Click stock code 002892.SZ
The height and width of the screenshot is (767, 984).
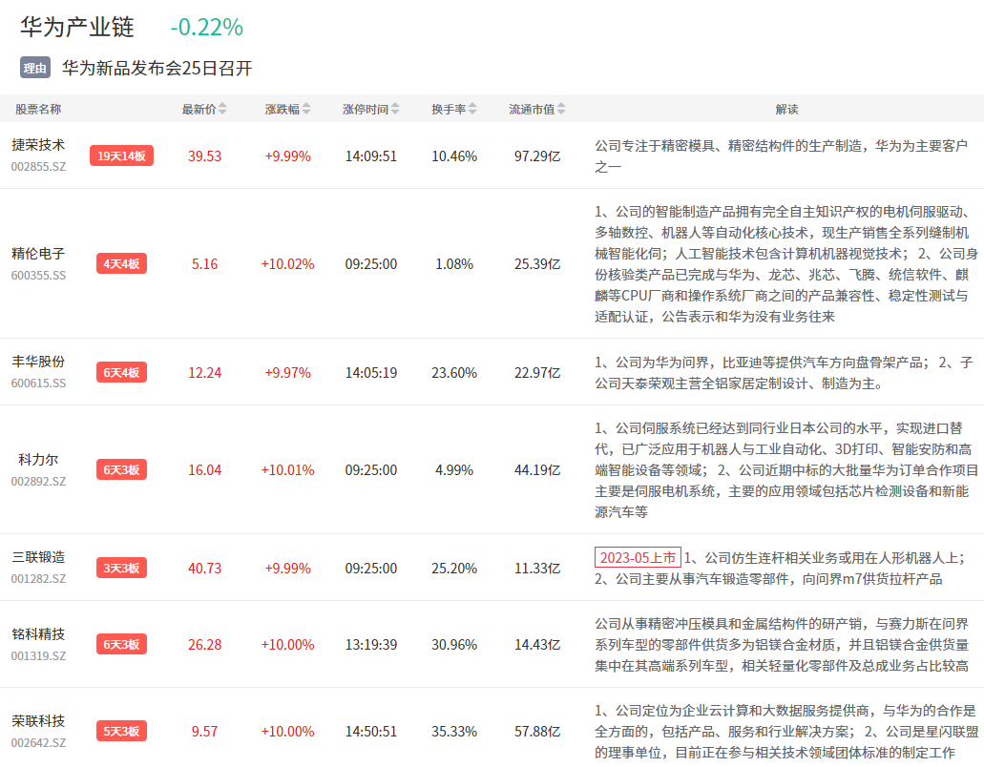(x=38, y=482)
